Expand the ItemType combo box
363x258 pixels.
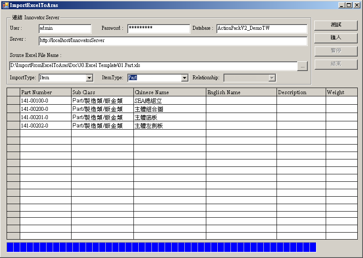(184, 78)
